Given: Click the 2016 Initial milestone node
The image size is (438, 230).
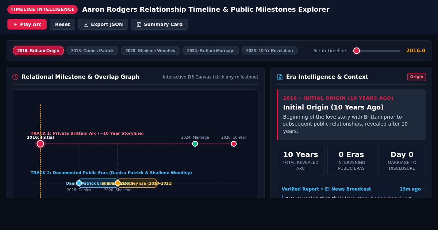Looking at the screenshot, I should tap(40, 144).
